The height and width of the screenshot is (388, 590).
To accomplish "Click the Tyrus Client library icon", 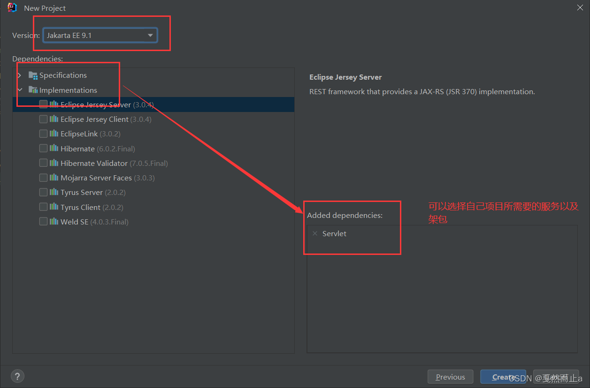I will click(x=54, y=207).
